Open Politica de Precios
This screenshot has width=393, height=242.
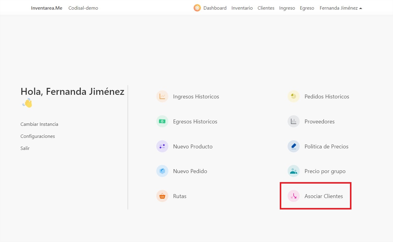point(326,146)
